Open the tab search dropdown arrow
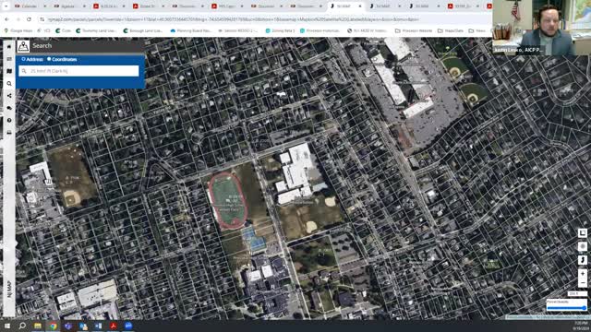 point(6,6)
